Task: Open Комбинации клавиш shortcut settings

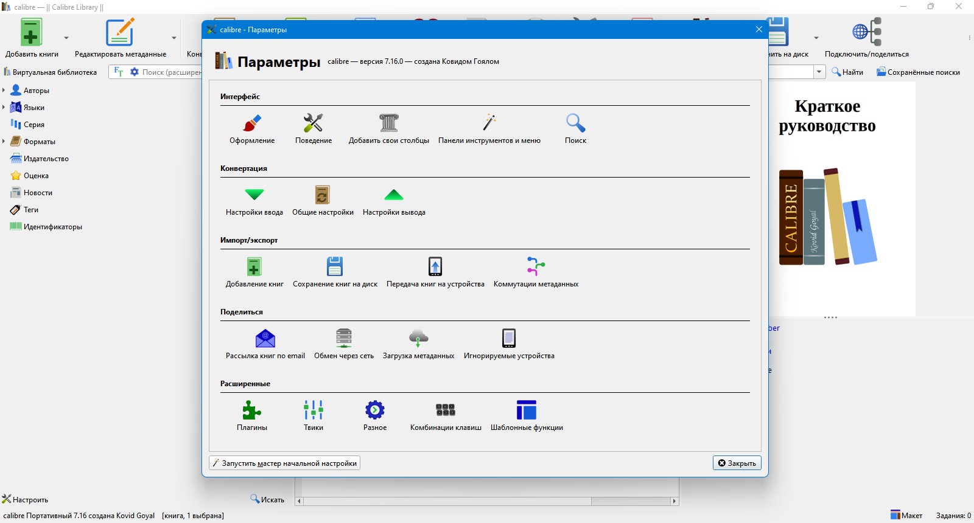Action: pyautogui.click(x=446, y=415)
